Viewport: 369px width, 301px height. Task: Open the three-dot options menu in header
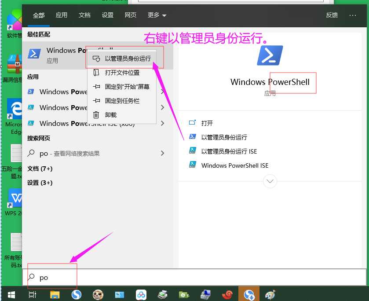353,15
